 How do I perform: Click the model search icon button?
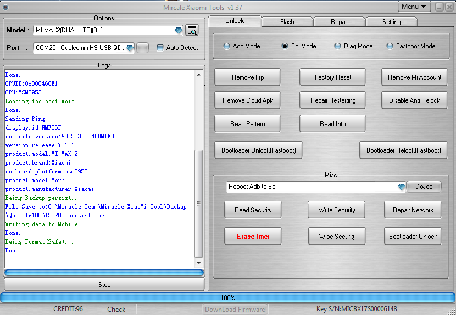pyautogui.click(x=192, y=30)
